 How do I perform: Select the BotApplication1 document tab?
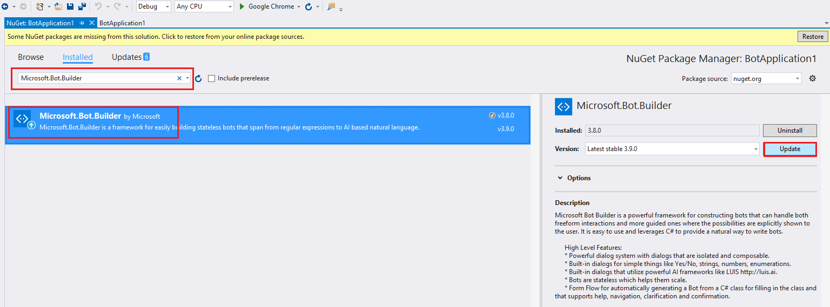[122, 23]
